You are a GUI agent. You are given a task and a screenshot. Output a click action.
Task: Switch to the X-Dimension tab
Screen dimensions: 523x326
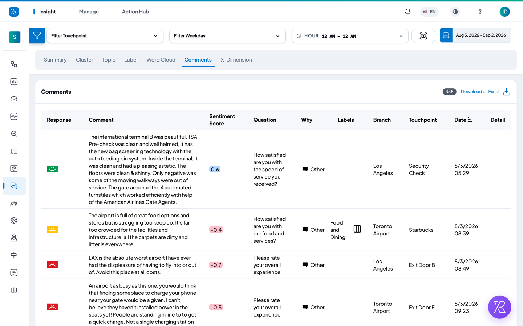(236, 60)
